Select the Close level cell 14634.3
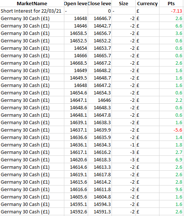The width and height of the screenshot is (184, 216). tap(100, 145)
